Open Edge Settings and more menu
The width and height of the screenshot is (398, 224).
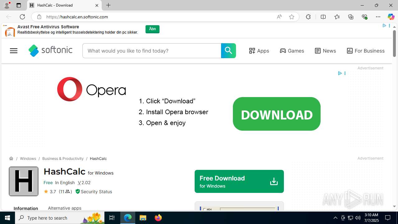pyautogui.click(x=378, y=17)
